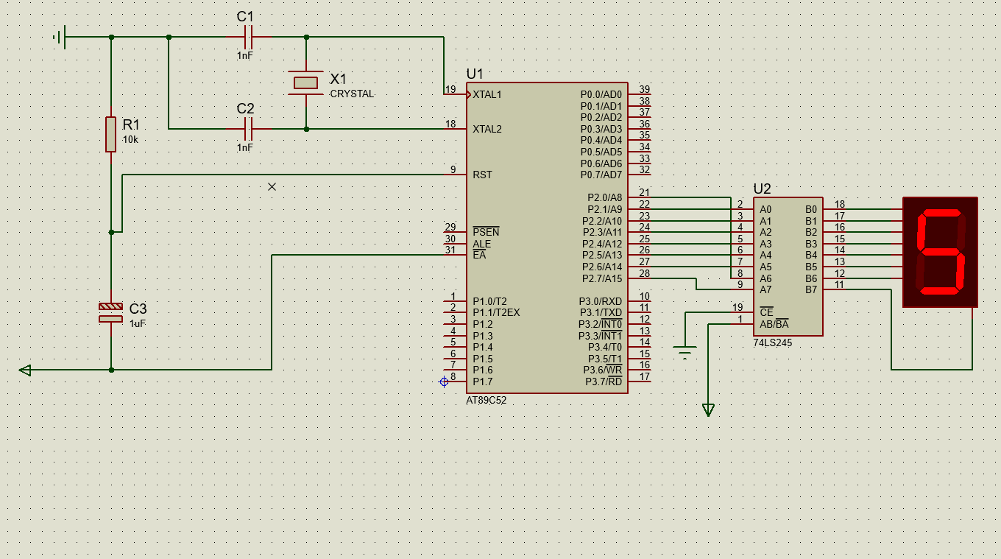The width and height of the screenshot is (1001, 559).
Task: Click the P1.0/T2 pin label
Action: click(489, 301)
